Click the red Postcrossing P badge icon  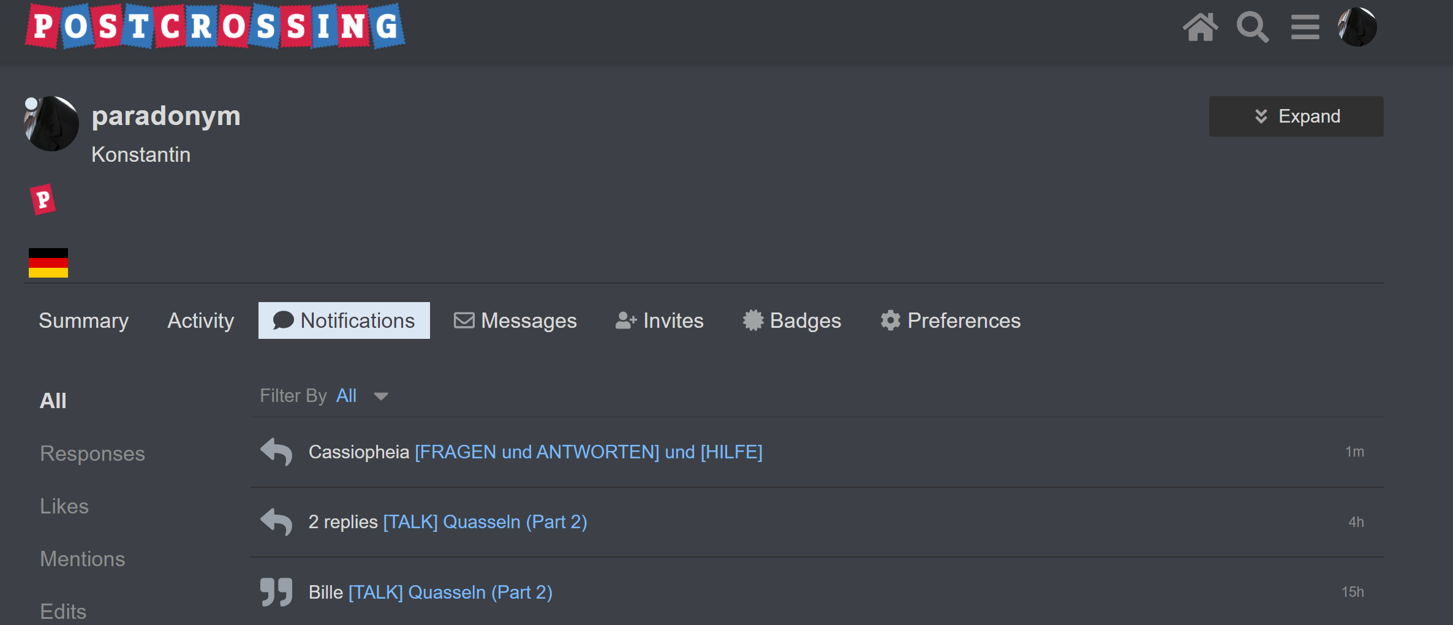pyautogui.click(x=43, y=200)
